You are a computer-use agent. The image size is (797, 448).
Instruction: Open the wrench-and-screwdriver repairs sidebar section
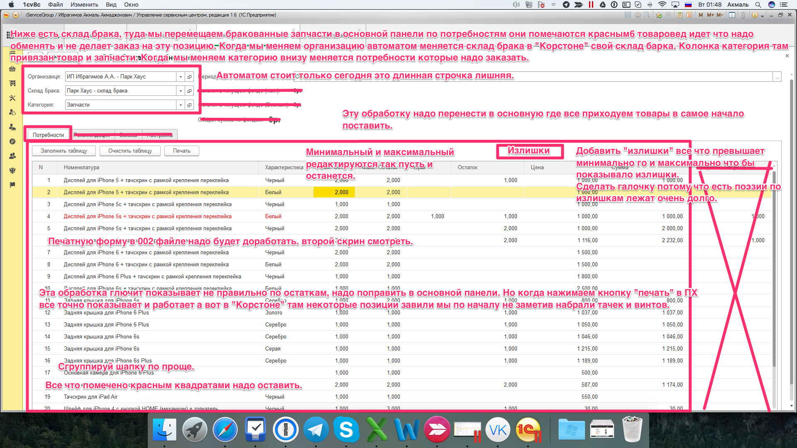(x=12, y=98)
